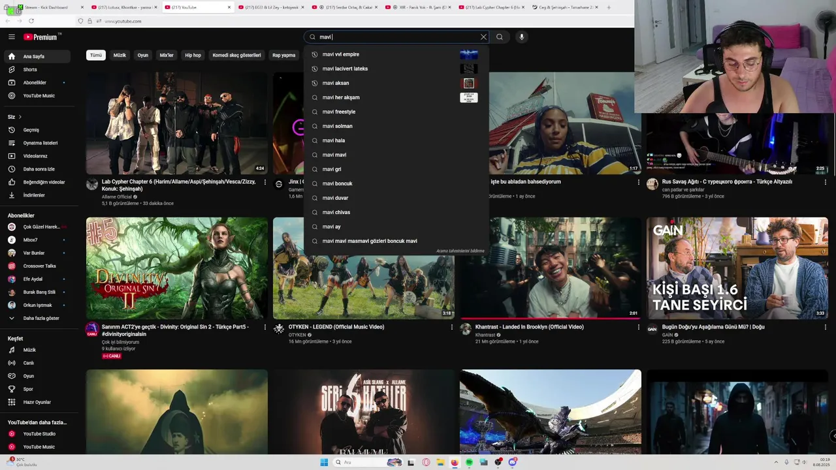Start voice search with the microphone

coord(521,37)
